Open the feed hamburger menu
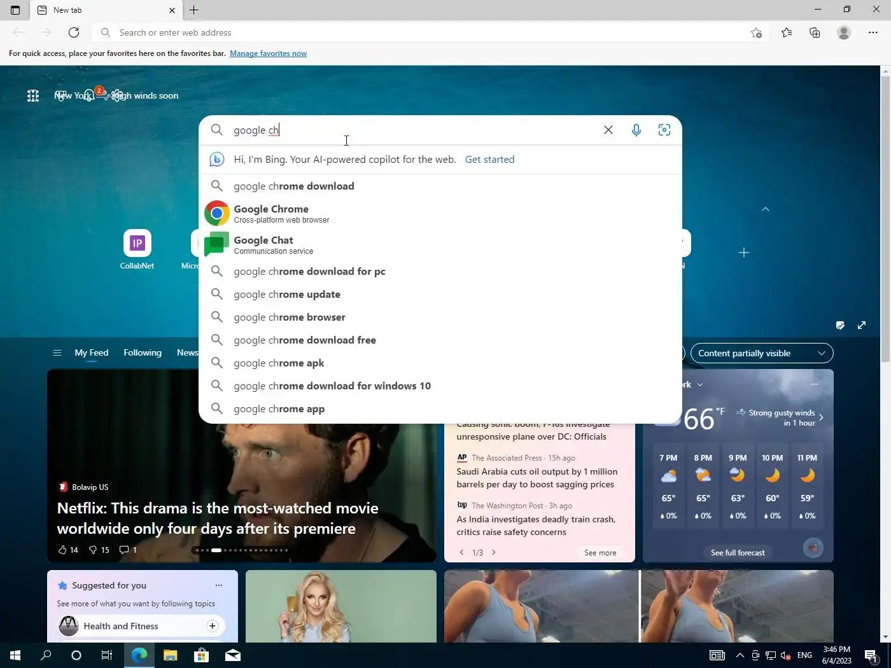The width and height of the screenshot is (891, 668). pyautogui.click(x=57, y=353)
